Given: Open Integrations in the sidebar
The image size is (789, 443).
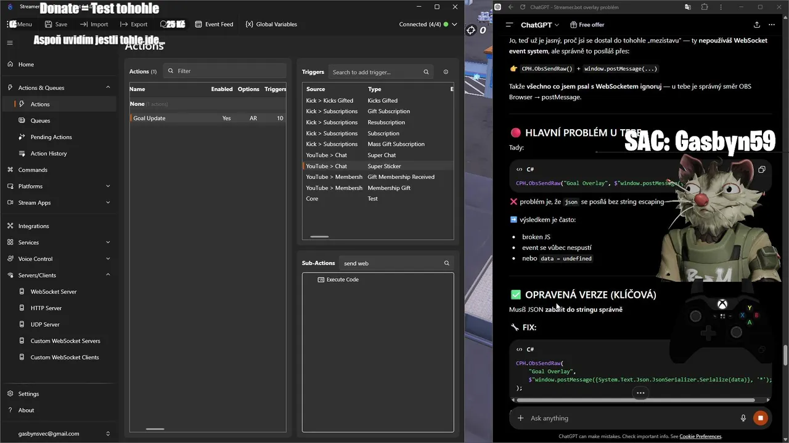Looking at the screenshot, I should click(x=33, y=226).
